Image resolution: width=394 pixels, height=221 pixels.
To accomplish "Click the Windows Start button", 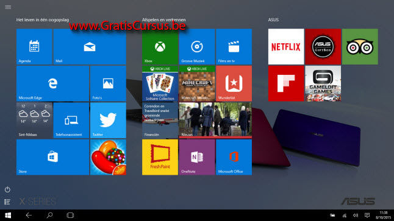I will click(x=8, y=216).
